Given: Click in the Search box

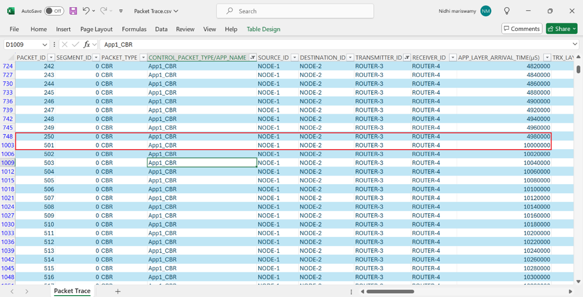Looking at the screenshot, I should (x=295, y=11).
